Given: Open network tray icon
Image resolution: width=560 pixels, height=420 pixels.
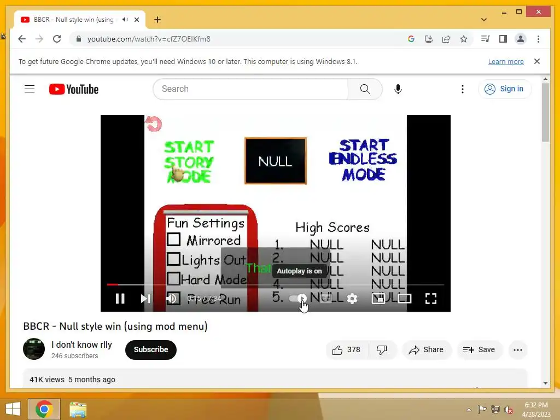Looking at the screenshot, I should tap(495, 410).
